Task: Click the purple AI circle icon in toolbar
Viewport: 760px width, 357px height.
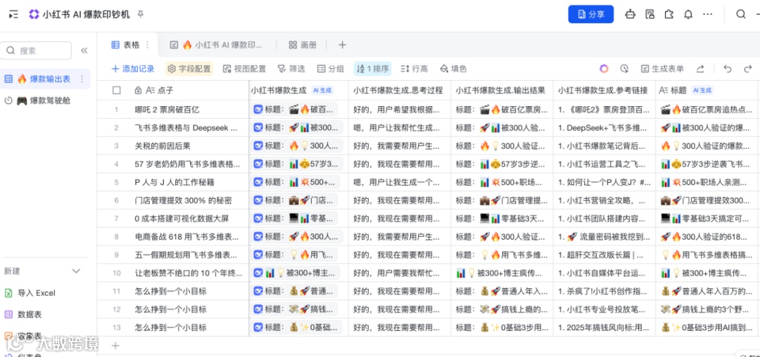Action: tap(604, 69)
